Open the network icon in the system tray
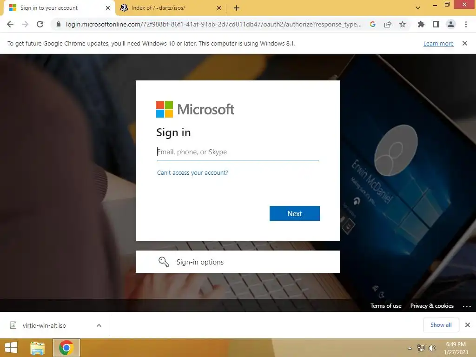 tap(421, 348)
